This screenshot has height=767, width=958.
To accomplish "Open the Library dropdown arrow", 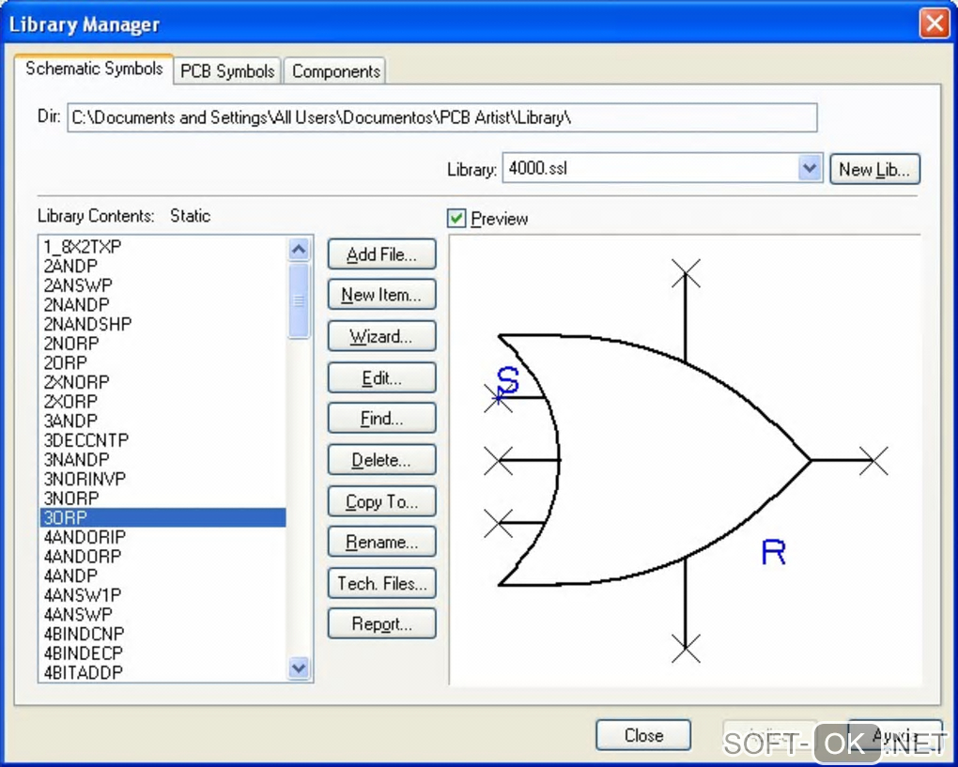I will click(x=810, y=168).
